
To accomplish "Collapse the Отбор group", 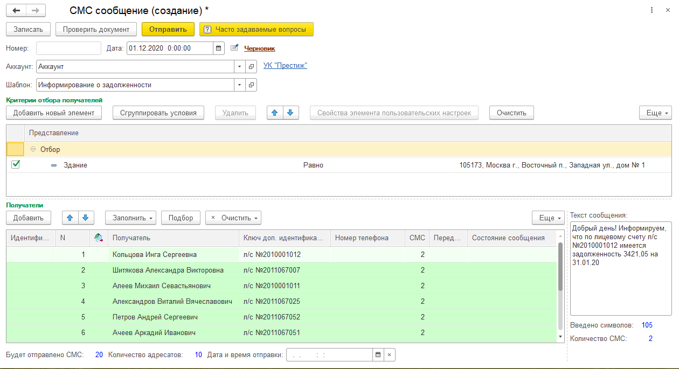I will [x=33, y=149].
